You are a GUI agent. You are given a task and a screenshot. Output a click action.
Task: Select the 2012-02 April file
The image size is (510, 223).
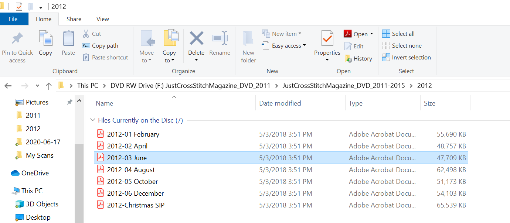pyautogui.click(x=281, y=146)
